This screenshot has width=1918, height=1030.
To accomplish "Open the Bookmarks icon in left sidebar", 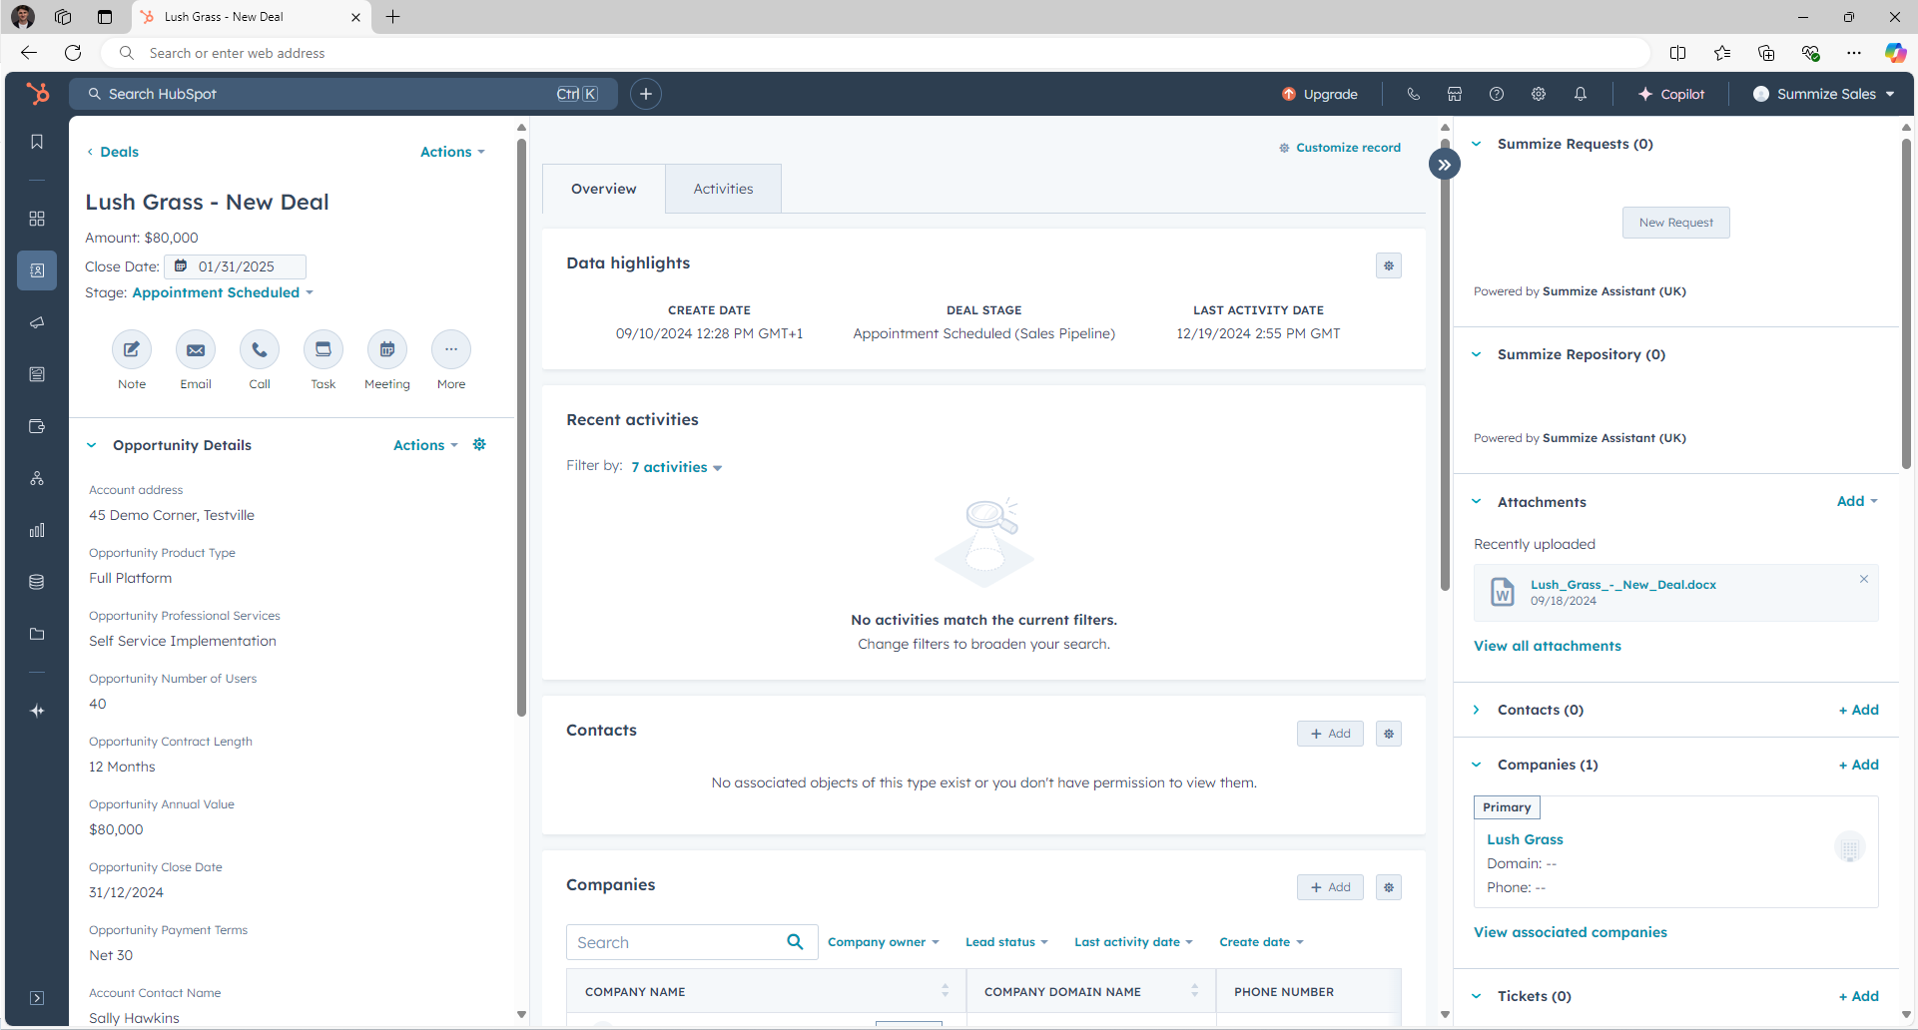I will 37,142.
